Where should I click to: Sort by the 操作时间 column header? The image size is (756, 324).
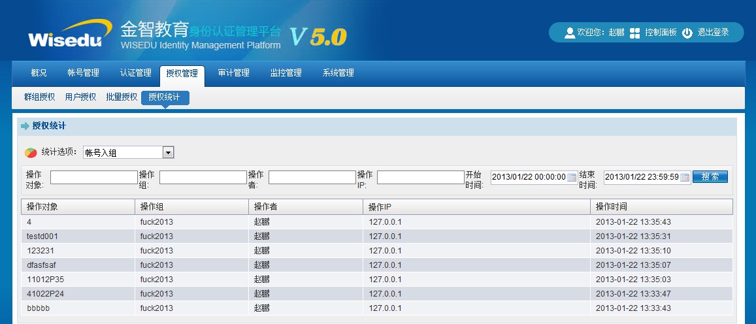click(x=661, y=207)
